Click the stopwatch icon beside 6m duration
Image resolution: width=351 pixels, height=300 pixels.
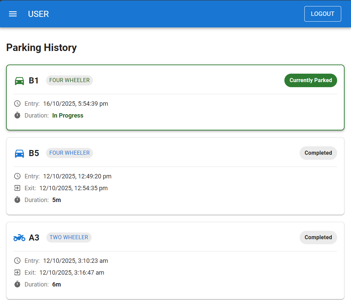tap(17, 284)
